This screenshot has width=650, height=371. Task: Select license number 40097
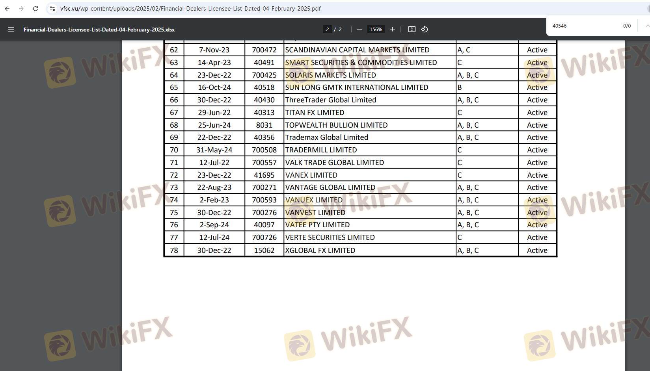(264, 225)
